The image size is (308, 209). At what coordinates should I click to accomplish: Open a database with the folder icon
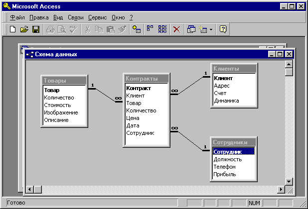pos(24,29)
